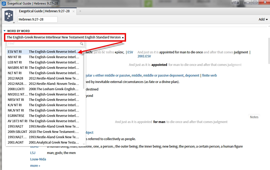Open the Exegetical Guide panel menu icon
This screenshot has width=270, height=170.
point(9,16)
